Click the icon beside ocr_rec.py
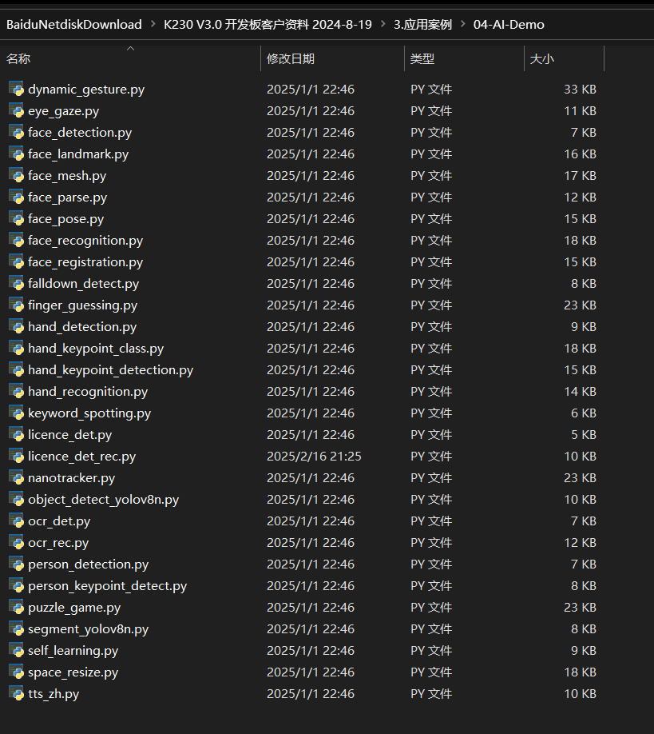The width and height of the screenshot is (654, 734). (16, 542)
